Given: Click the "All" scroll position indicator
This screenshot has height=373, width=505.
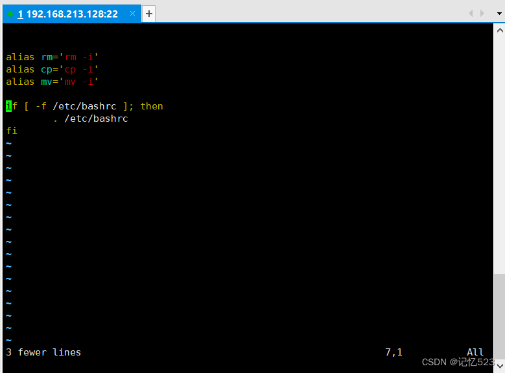Looking at the screenshot, I should [475, 352].
